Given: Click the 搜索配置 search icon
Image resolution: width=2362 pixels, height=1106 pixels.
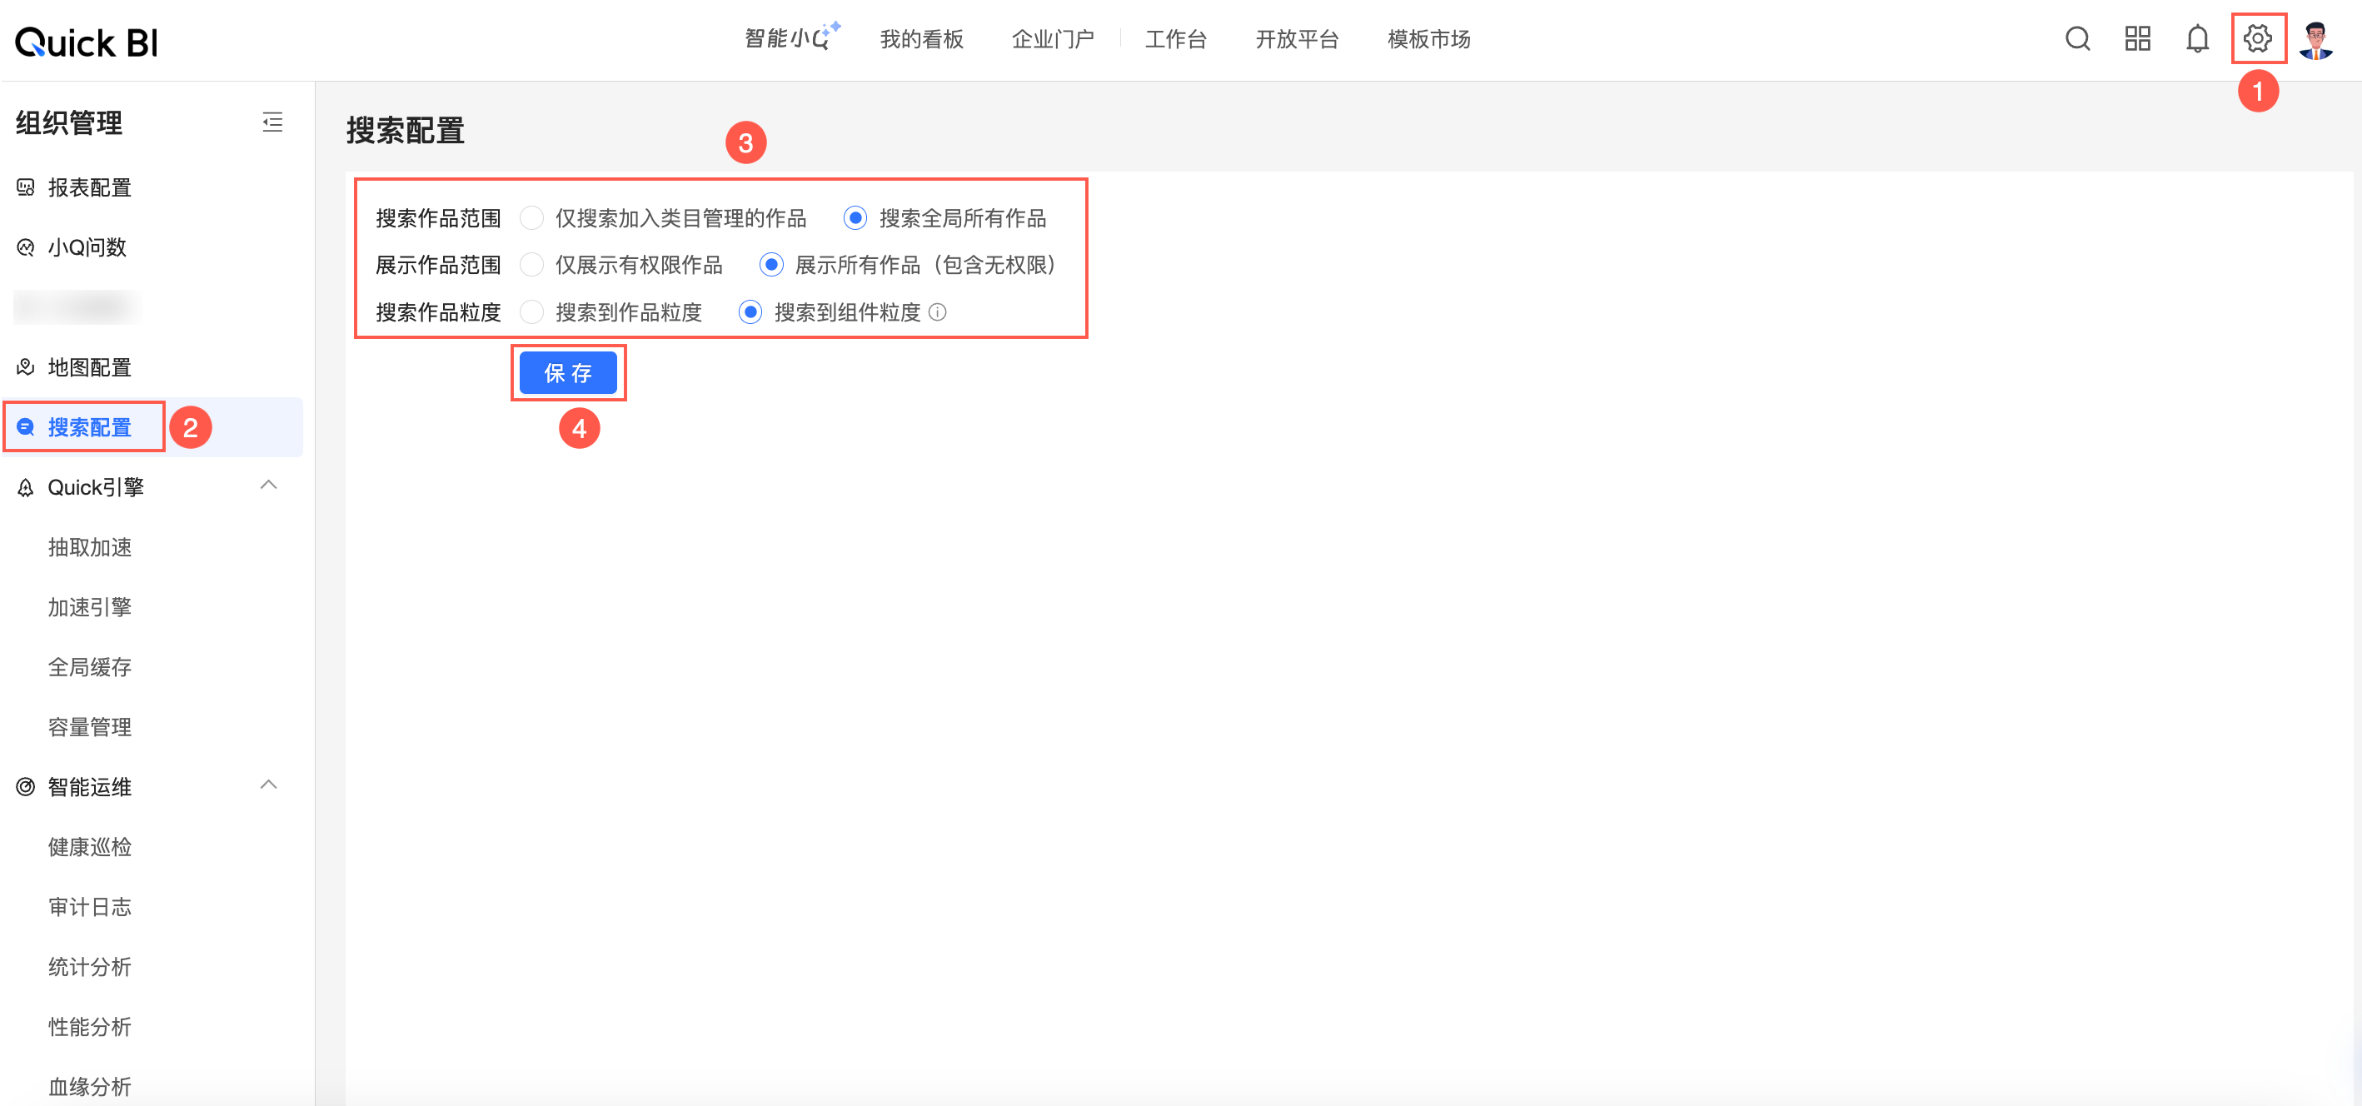Looking at the screenshot, I should point(26,427).
